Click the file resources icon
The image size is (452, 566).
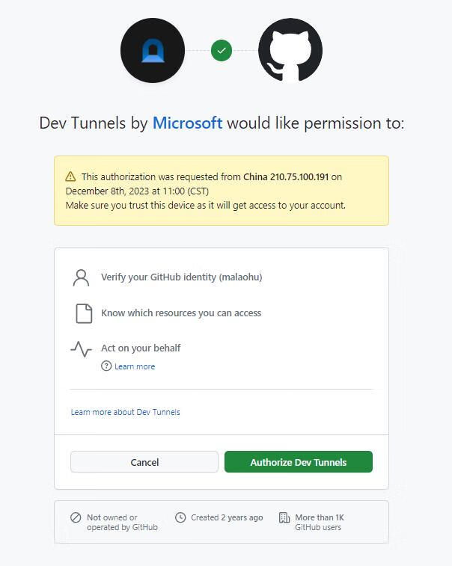click(84, 313)
